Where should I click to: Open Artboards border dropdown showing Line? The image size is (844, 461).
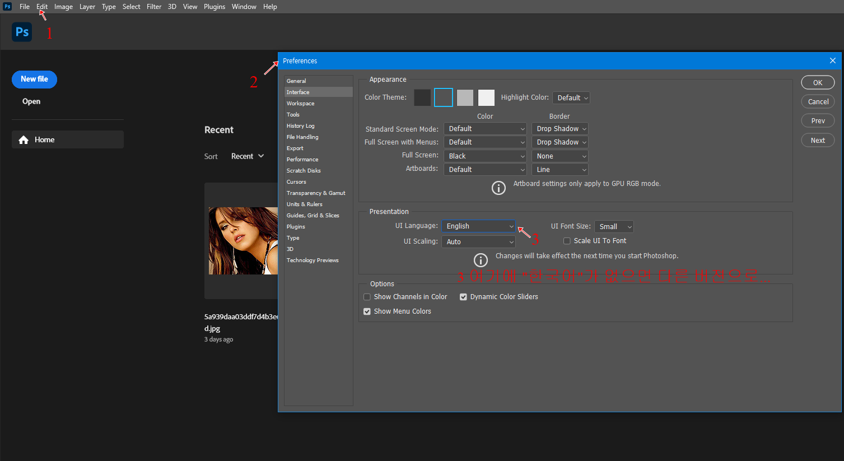pos(560,170)
